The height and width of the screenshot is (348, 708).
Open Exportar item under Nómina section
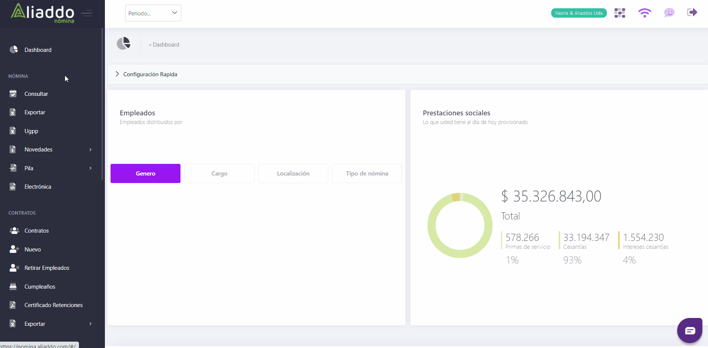(x=35, y=112)
